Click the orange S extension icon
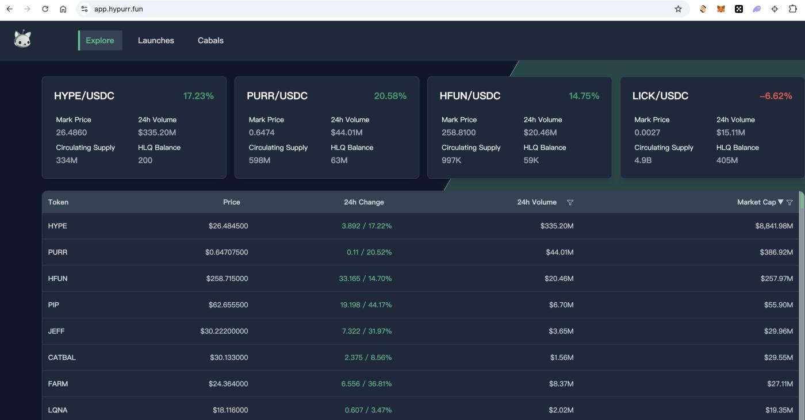This screenshot has width=805, height=420. point(702,9)
